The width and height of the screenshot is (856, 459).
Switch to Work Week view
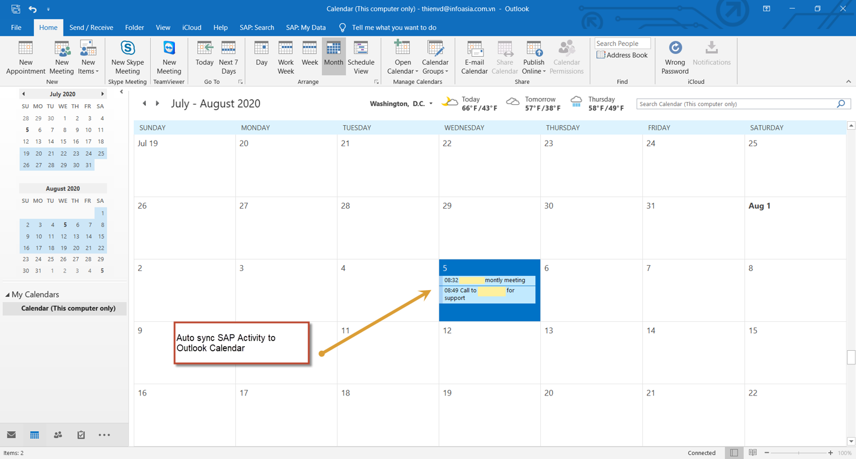286,58
